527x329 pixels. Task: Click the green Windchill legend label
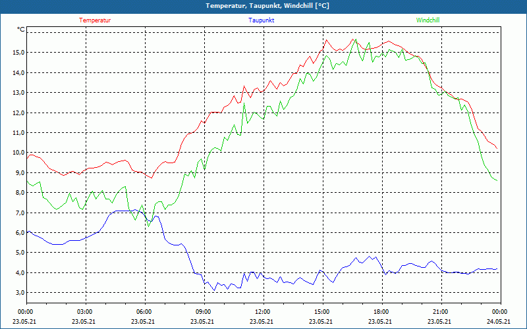tap(428, 20)
